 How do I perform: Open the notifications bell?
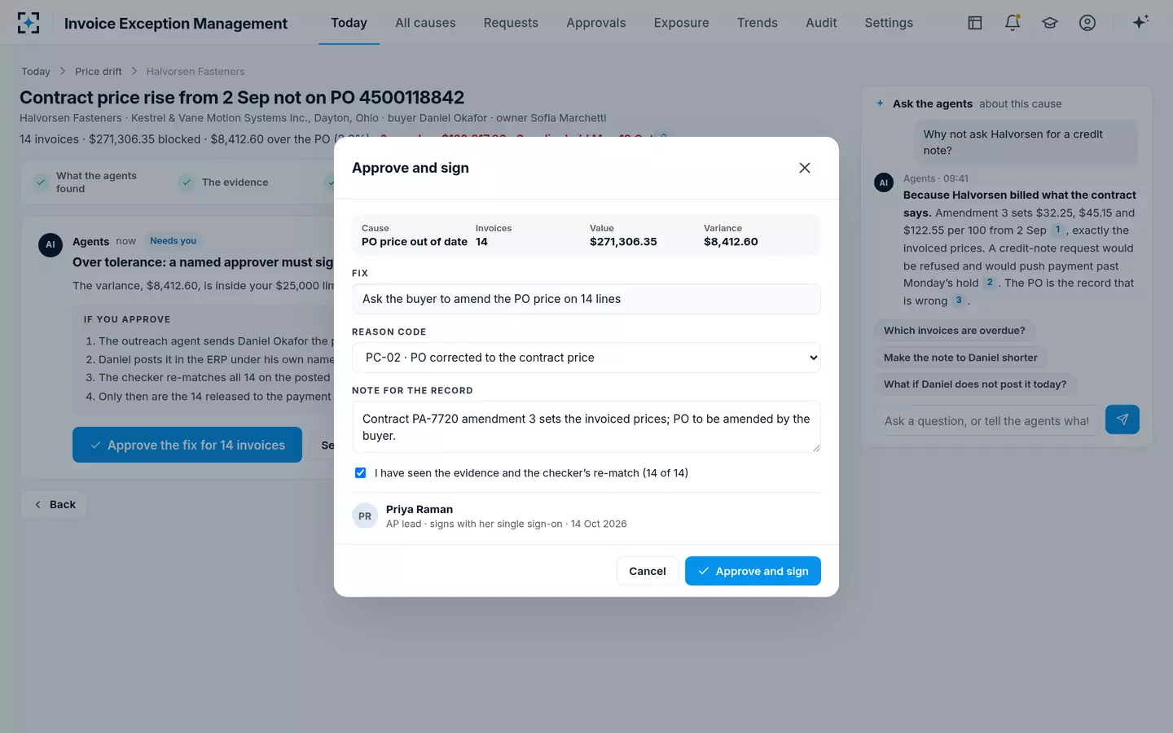1013,23
